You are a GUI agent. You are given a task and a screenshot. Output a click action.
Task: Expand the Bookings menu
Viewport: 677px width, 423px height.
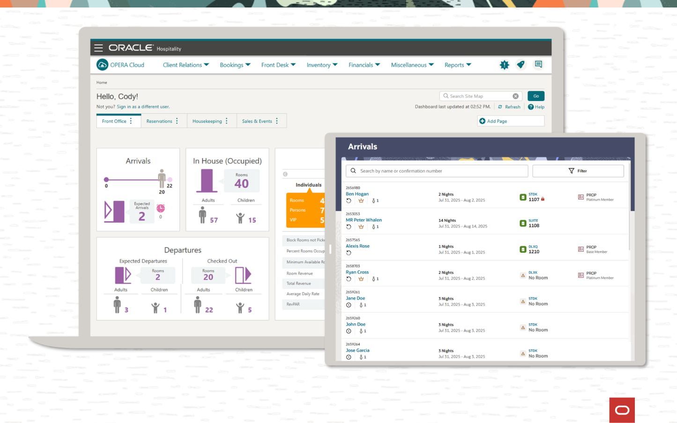(x=235, y=65)
